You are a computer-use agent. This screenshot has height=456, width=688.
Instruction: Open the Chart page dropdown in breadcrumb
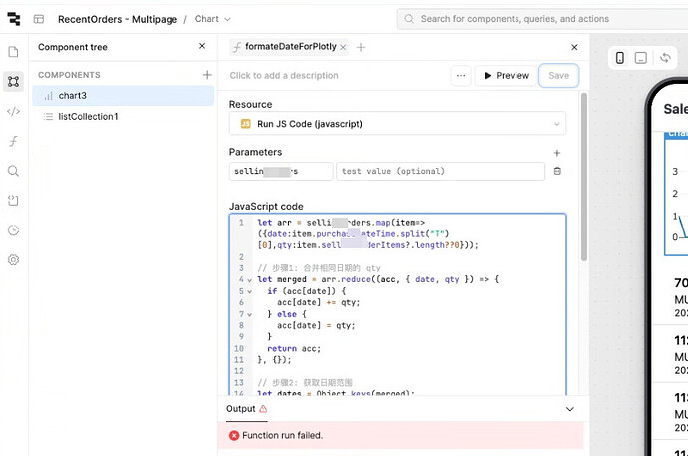pos(212,19)
